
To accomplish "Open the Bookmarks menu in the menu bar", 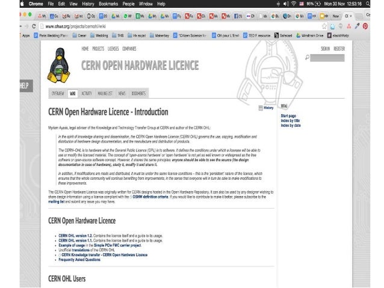I will click(108, 4).
